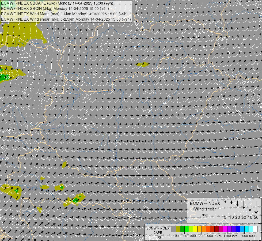262x241 pixels.
Task: Pick the dark red swatch left of 1250 tick
Action: coord(217,229)
